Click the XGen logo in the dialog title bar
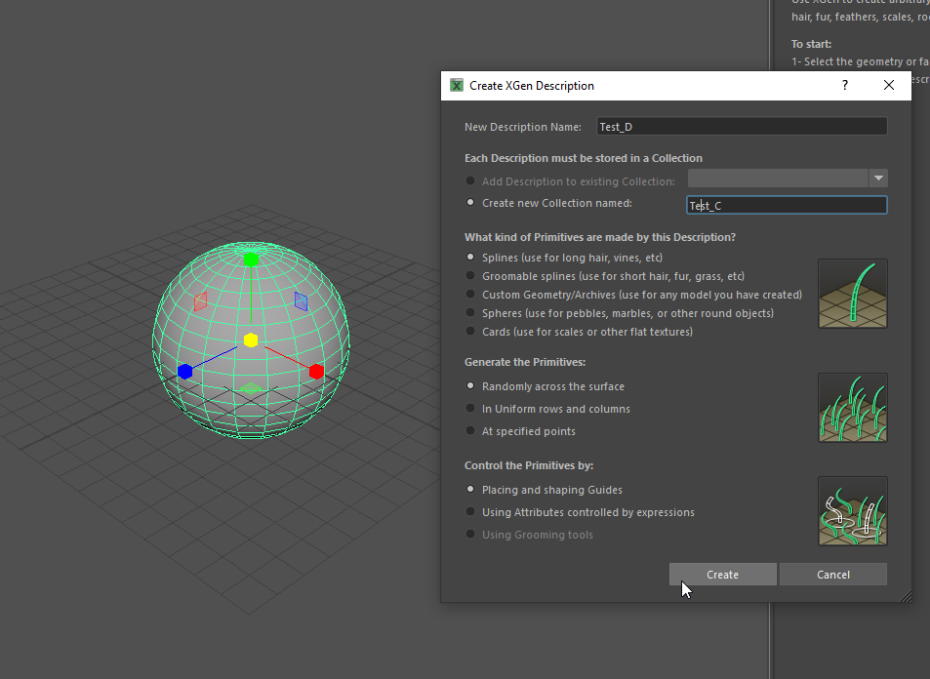The height and width of the screenshot is (679, 930). tap(456, 86)
